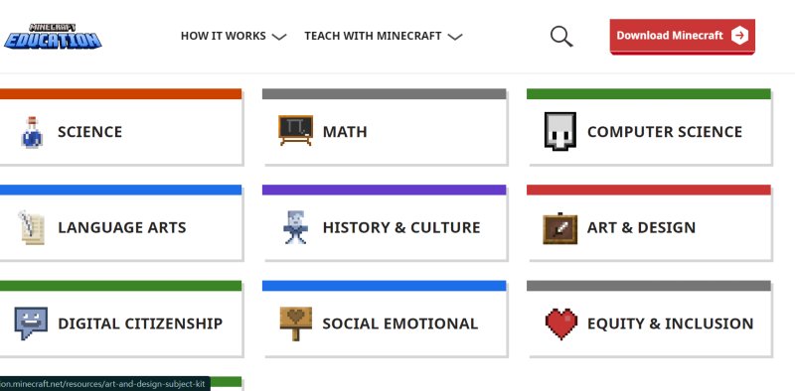Open the COMPUTER SCIENCE subject link

[x=664, y=132]
